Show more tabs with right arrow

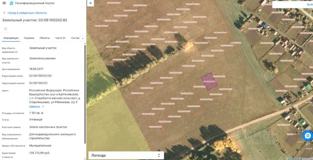point(83,38)
